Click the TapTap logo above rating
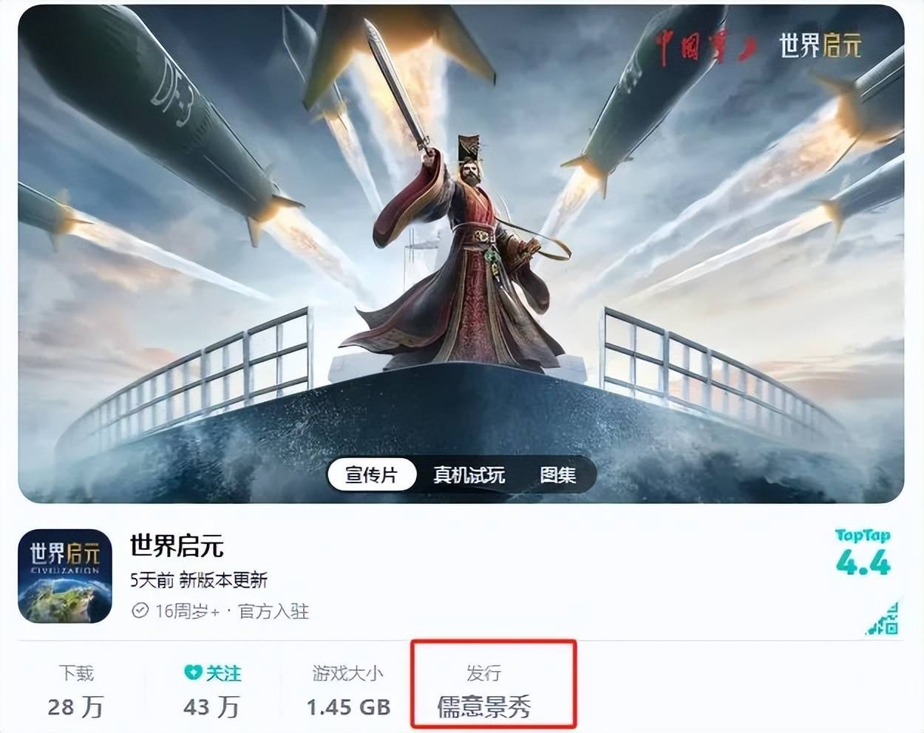The image size is (924, 733). (863, 536)
